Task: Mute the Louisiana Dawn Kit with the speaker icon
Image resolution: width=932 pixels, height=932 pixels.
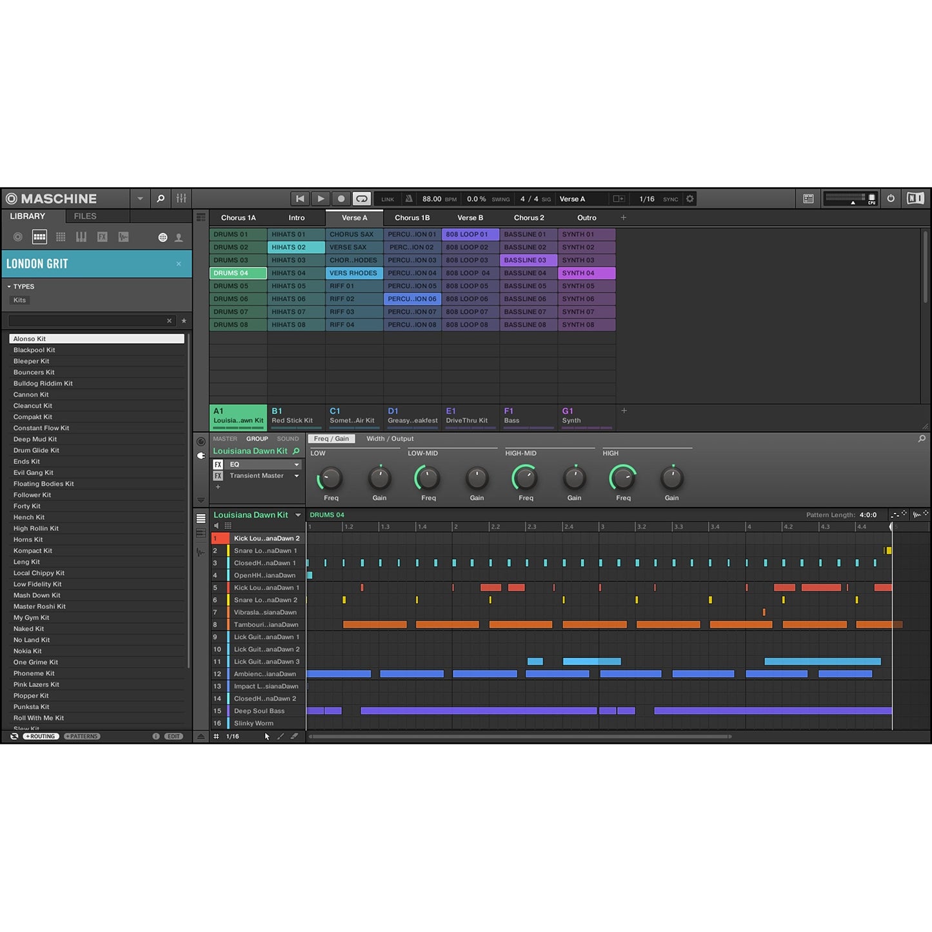Action: (x=216, y=525)
